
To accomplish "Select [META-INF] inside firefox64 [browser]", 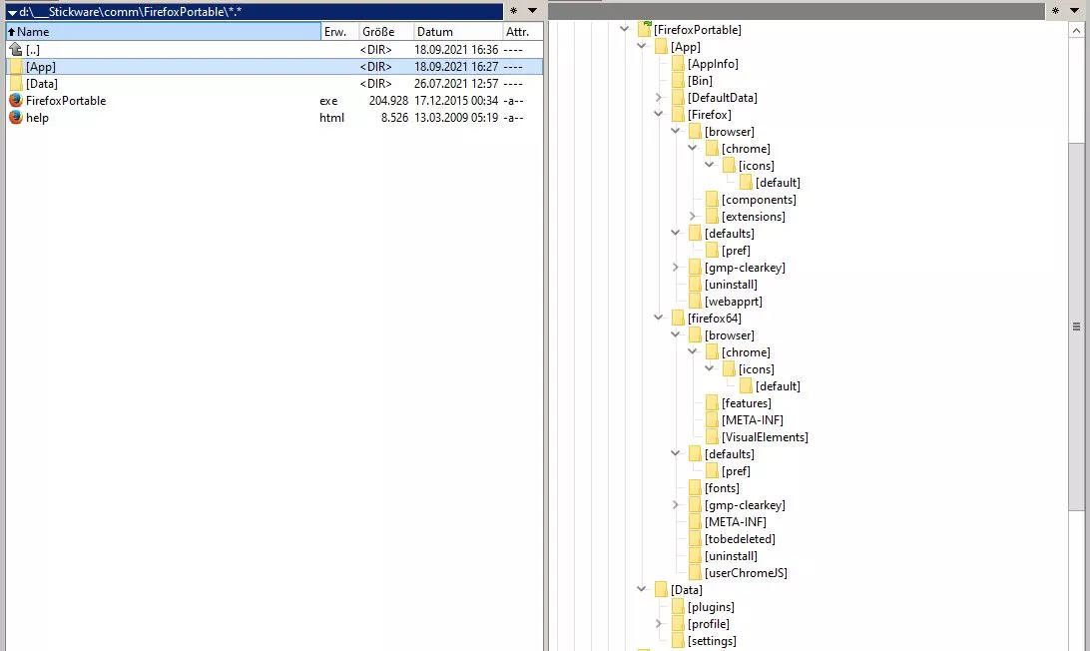I will [x=753, y=420].
